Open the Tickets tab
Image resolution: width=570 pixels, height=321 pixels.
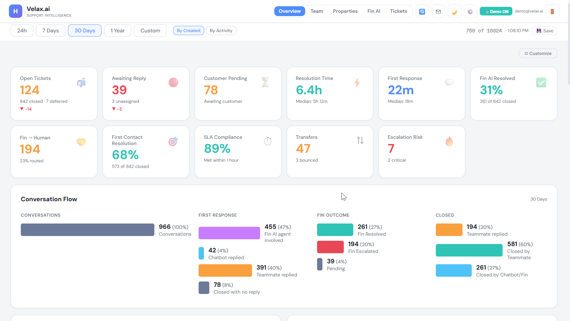(398, 11)
